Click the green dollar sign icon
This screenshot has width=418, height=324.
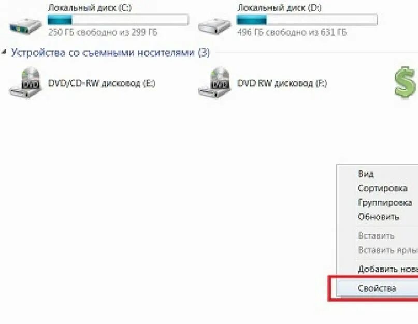406,83
